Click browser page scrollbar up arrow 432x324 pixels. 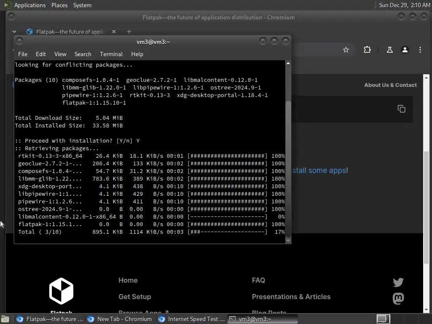coord(426,78)
